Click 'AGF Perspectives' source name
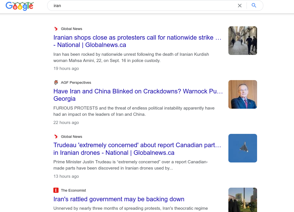The width and height of the screenshot is (294, 212). tap(76, 83)
